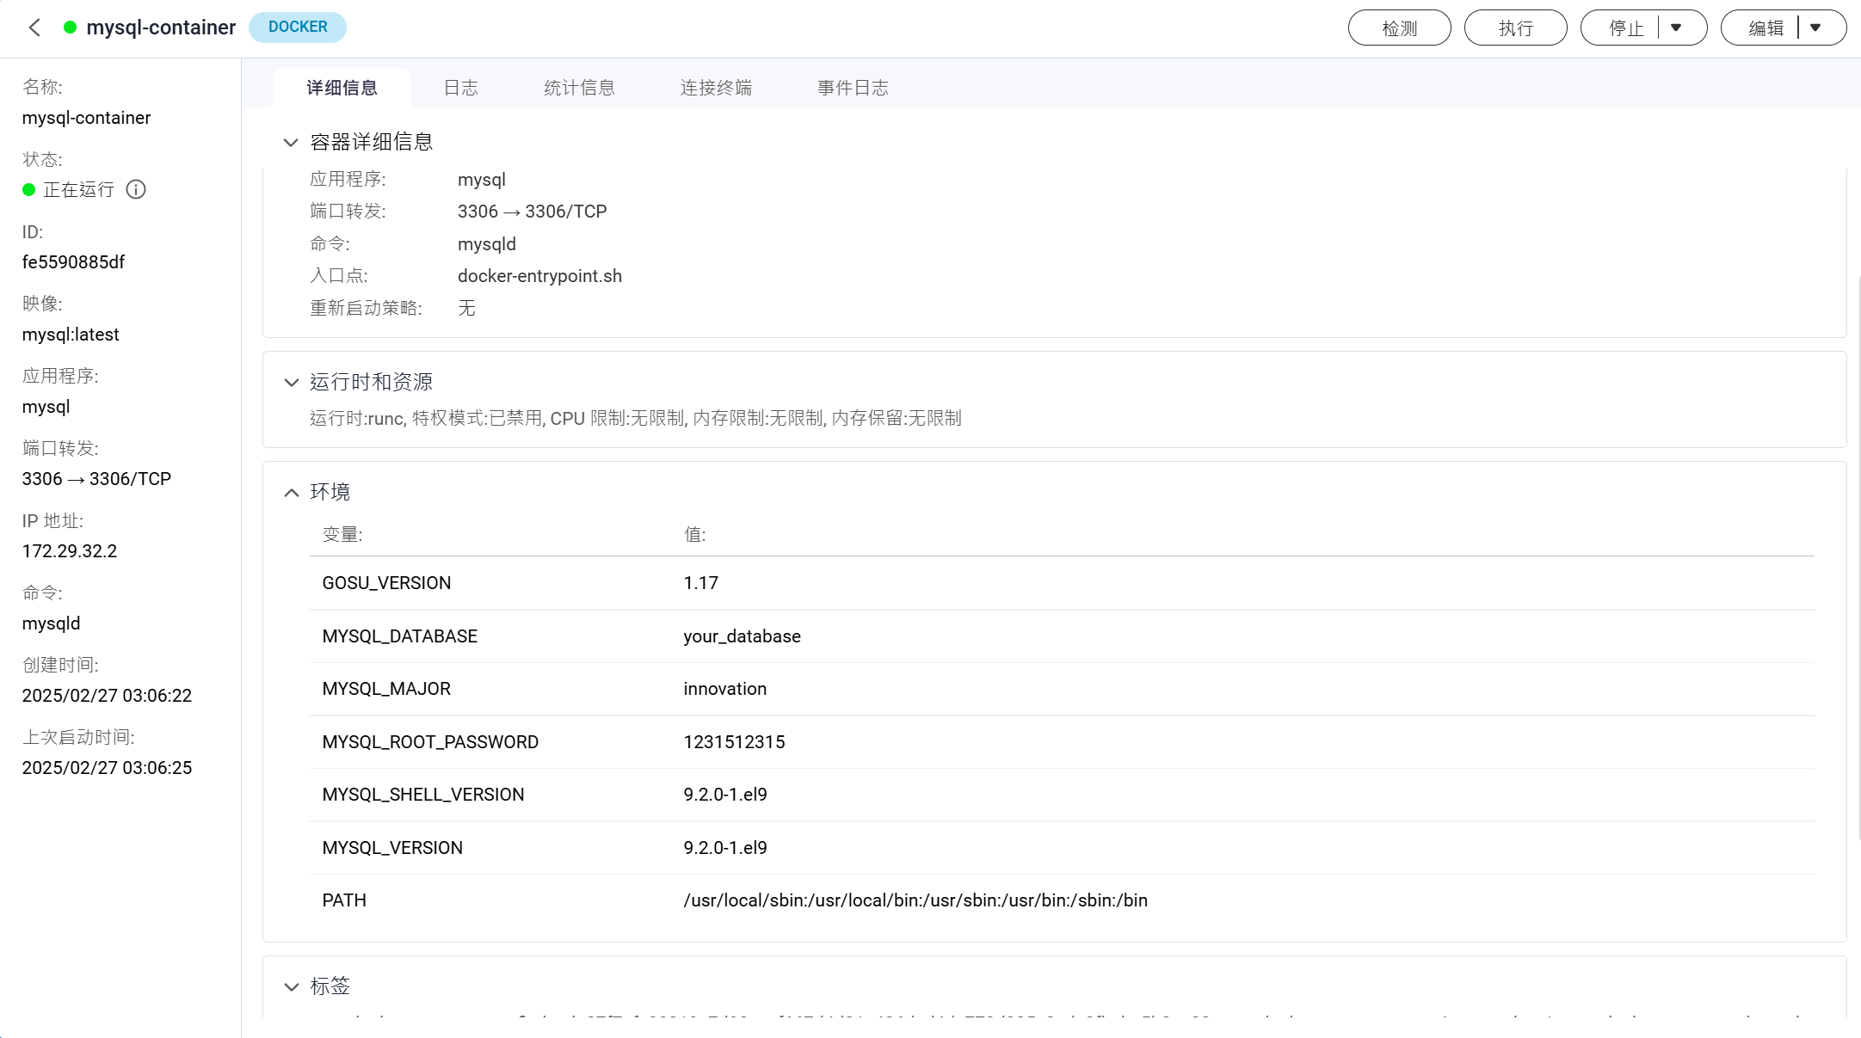
Task: Expand the 标签 section chevron
Action: point(291,986)
